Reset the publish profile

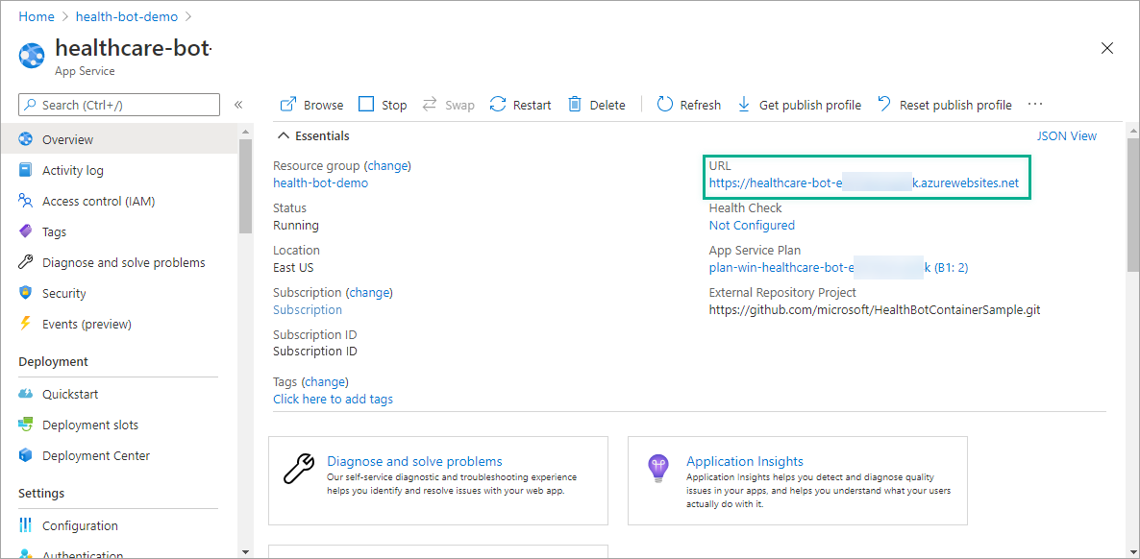944,104
